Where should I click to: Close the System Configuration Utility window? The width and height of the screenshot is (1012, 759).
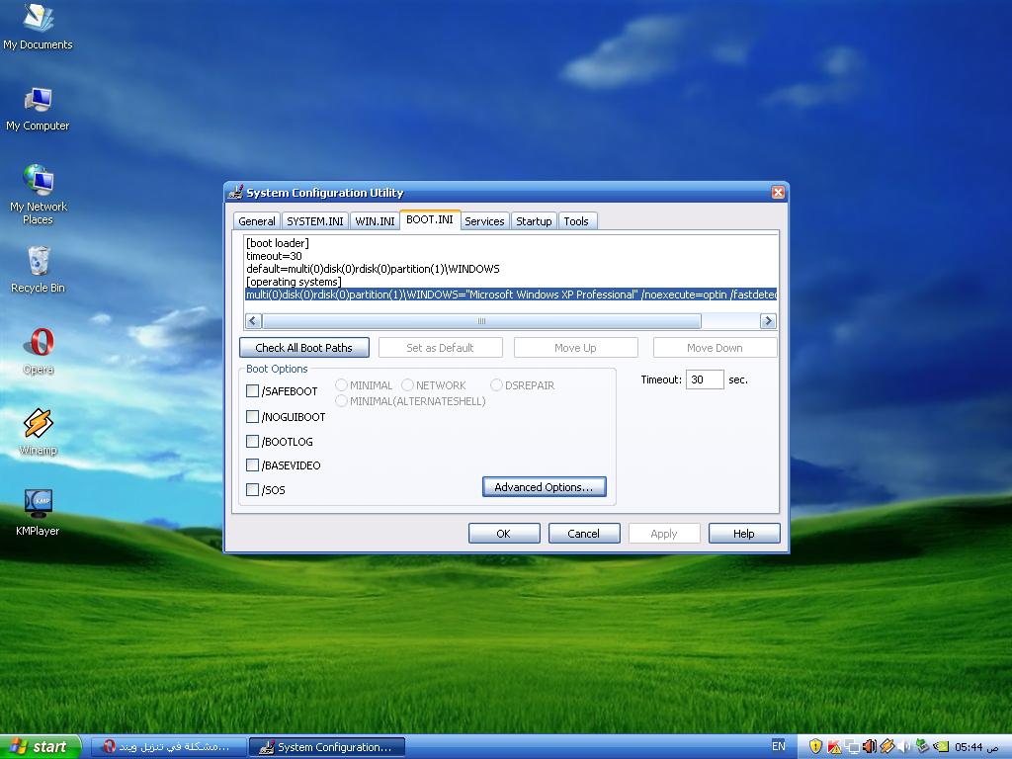pos(778,193)
